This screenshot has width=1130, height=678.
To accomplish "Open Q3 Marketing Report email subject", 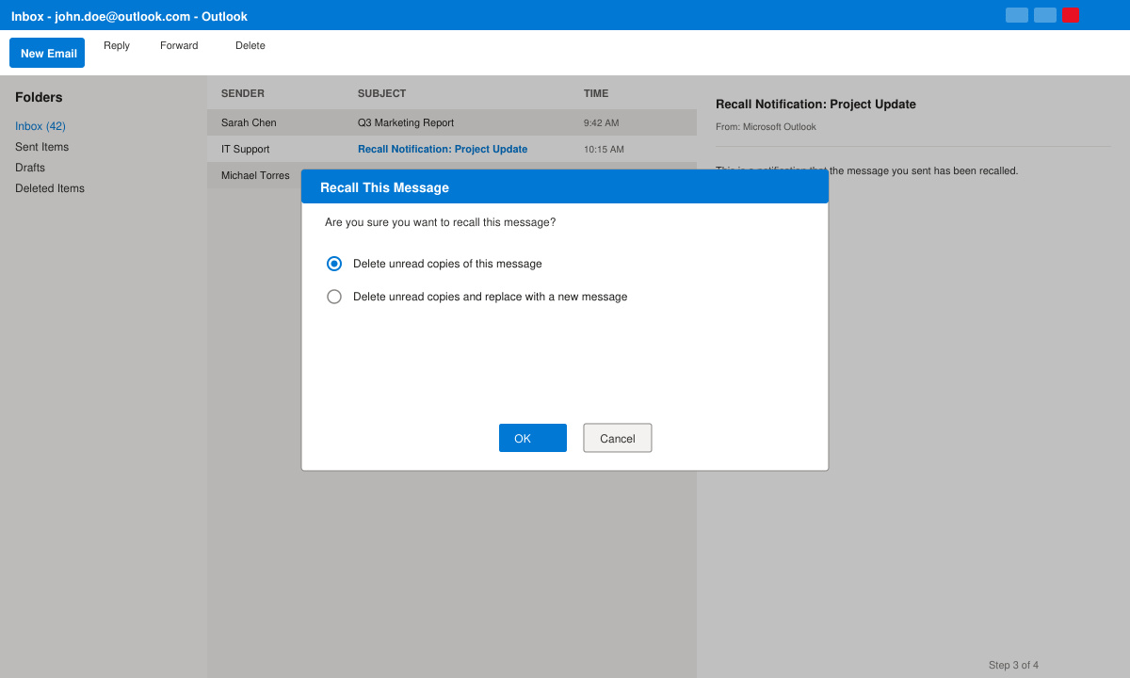I will point(406,122).
